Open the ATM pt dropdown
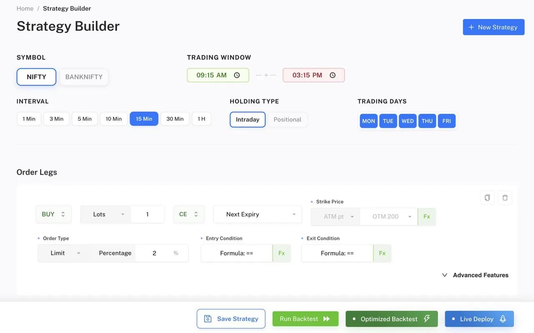This screenshot has width=534, height=333. pyautogui.click(x=335, y=216)
